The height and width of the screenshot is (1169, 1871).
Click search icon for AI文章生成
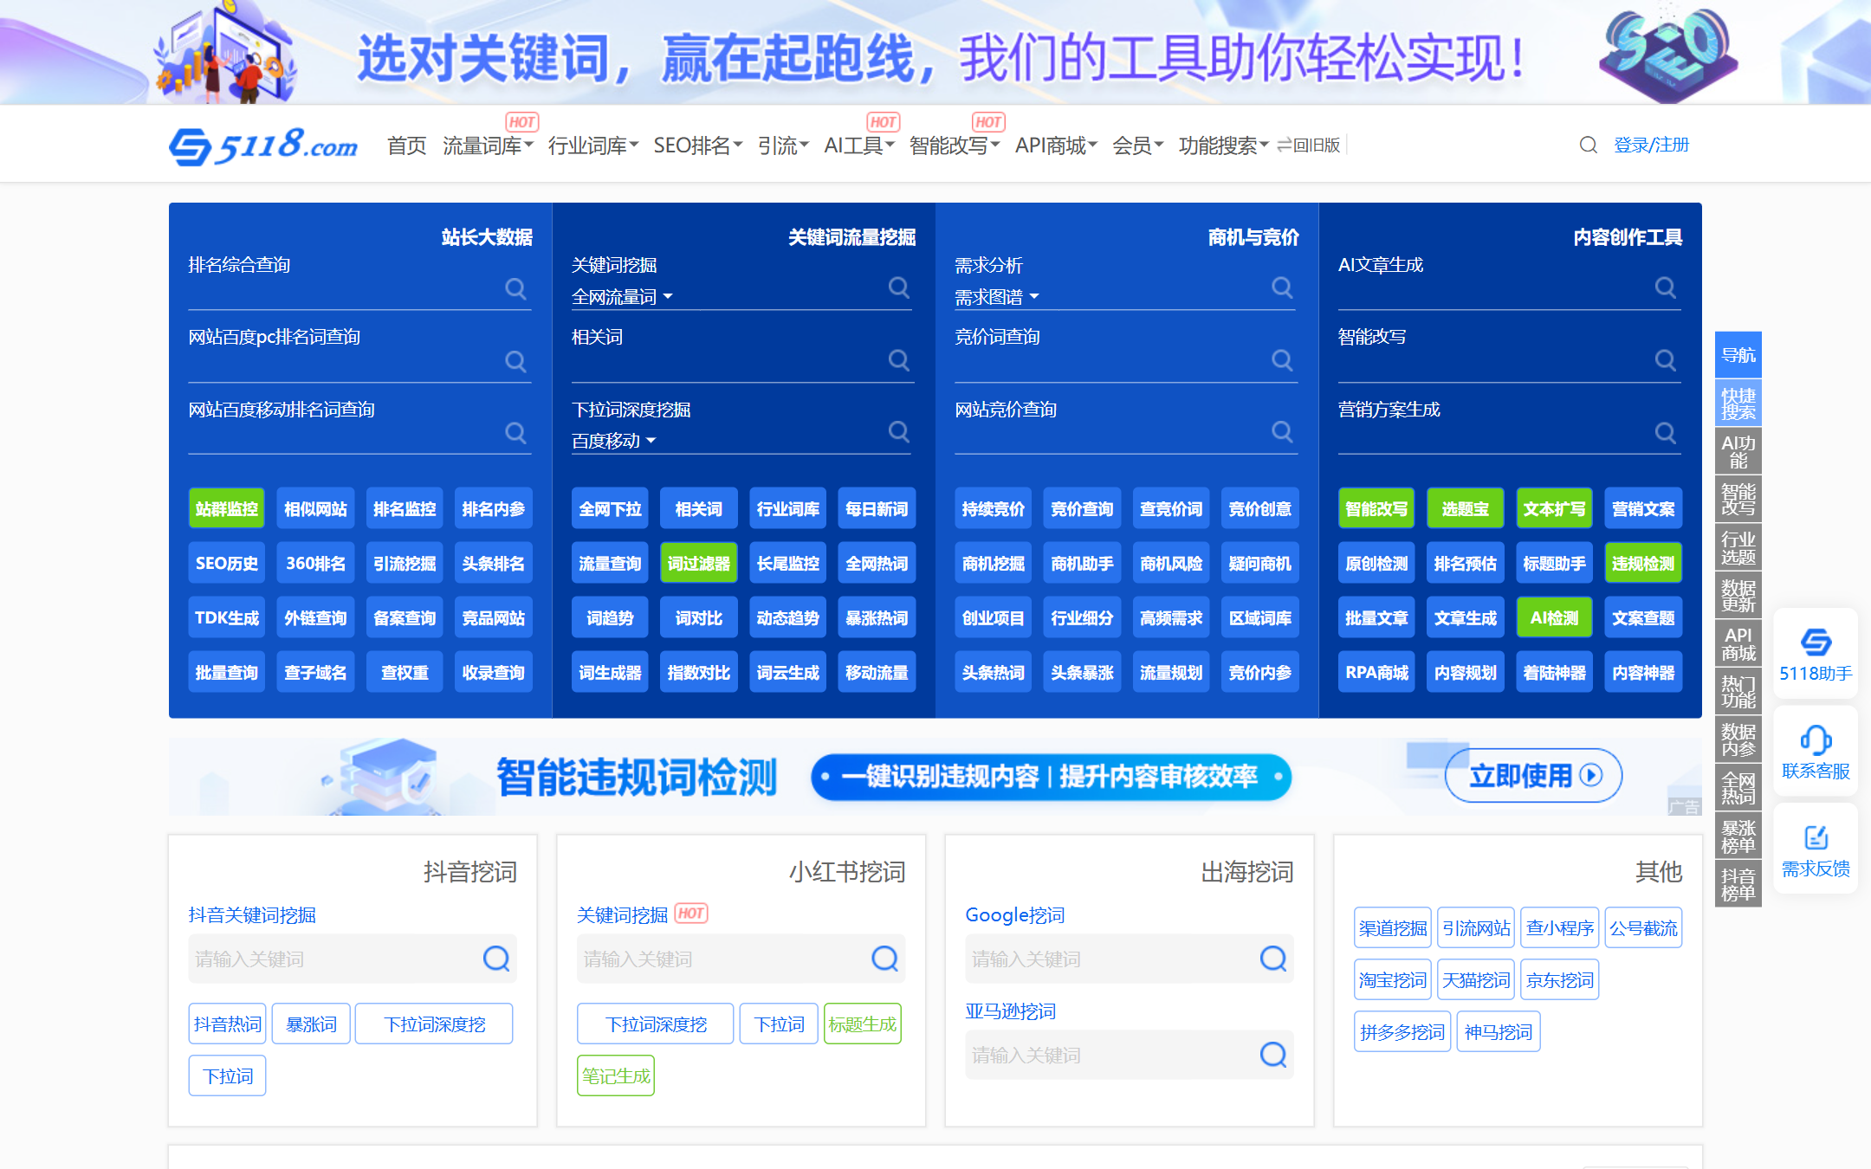pyautogui.click(x=1665, y=288)
